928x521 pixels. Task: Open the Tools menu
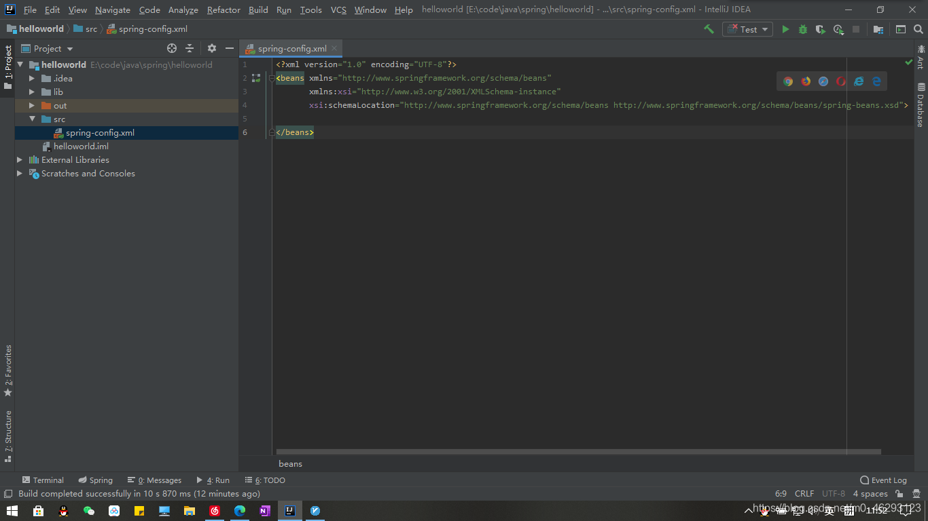(x=311, y=9)
